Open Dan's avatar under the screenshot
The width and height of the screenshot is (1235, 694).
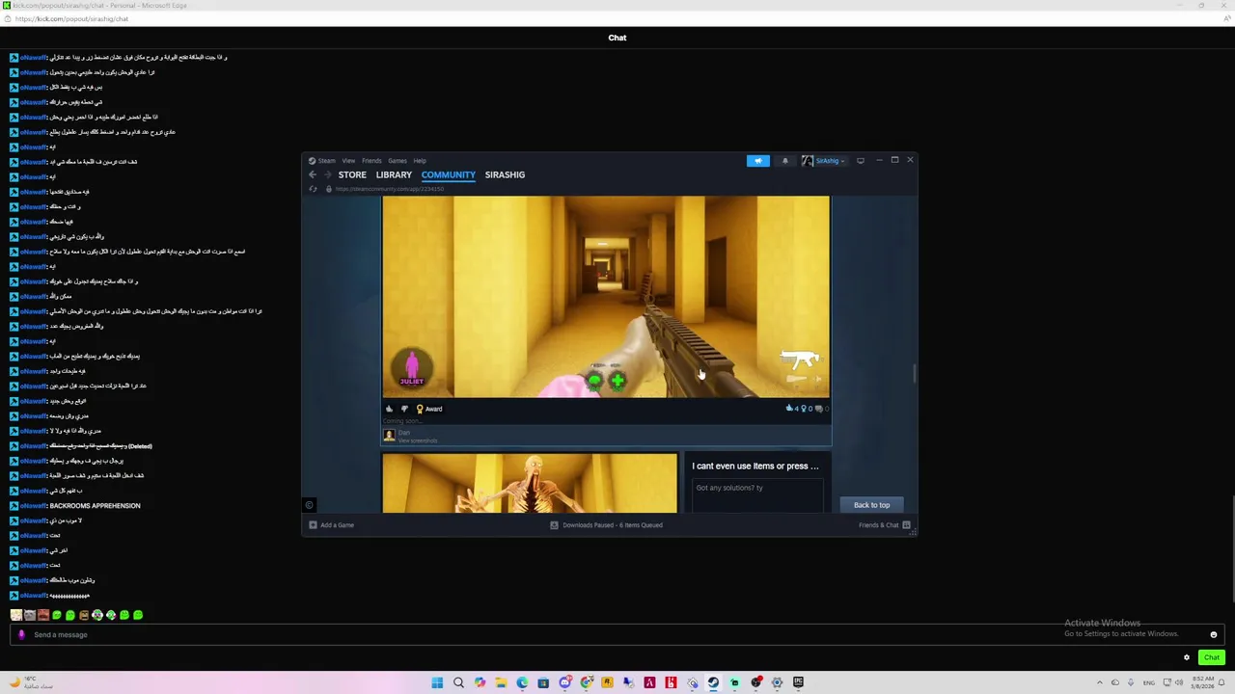(390, 436)
